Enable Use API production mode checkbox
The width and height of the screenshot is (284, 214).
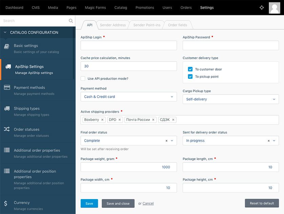pos(83,78)
